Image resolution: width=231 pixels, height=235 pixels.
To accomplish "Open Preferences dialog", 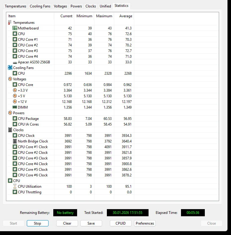I will [x=145, y=223].
